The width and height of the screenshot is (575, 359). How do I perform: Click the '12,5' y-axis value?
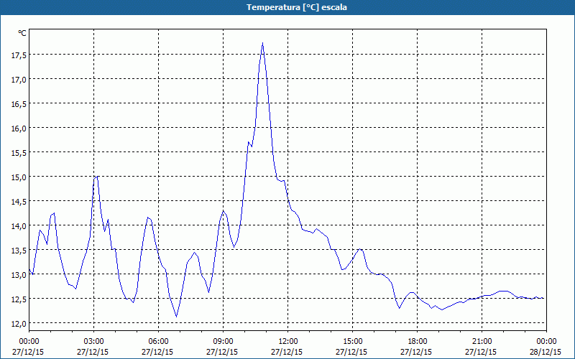19,299
